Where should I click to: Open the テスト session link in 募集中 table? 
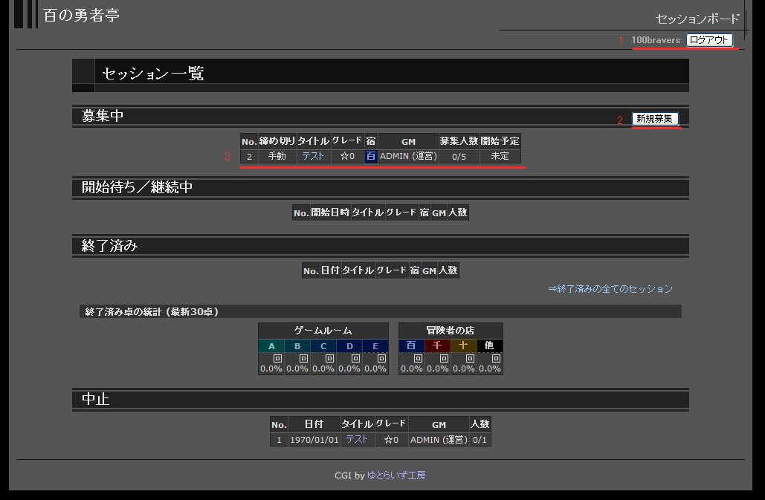click(312, 156)
